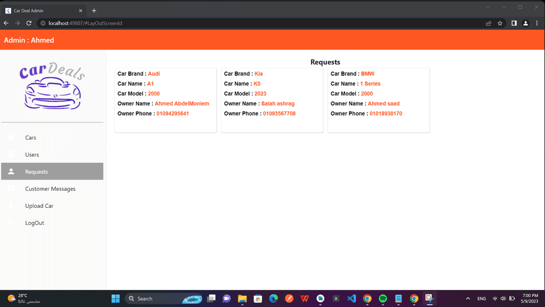Click the 'Requests' page heading
Screen dimensions: 545x307
point(325,62)
